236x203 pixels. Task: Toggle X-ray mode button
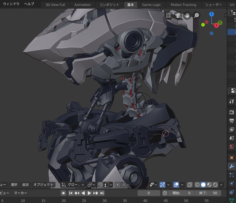point(189,185)
